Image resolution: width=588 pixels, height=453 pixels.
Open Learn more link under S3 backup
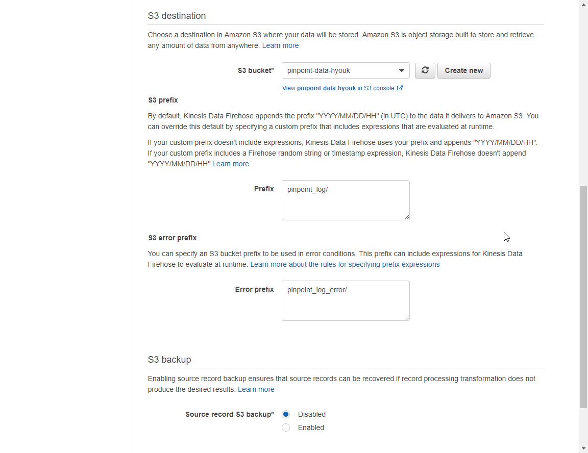[x=256, y=389]
